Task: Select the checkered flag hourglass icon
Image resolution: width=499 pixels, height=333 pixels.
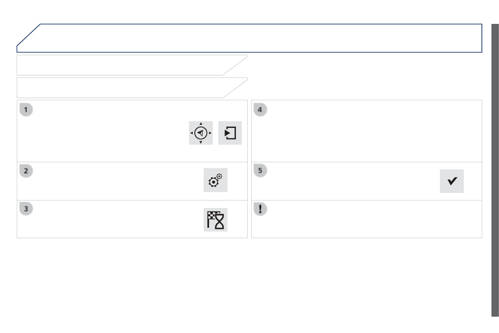Action: 215,220
